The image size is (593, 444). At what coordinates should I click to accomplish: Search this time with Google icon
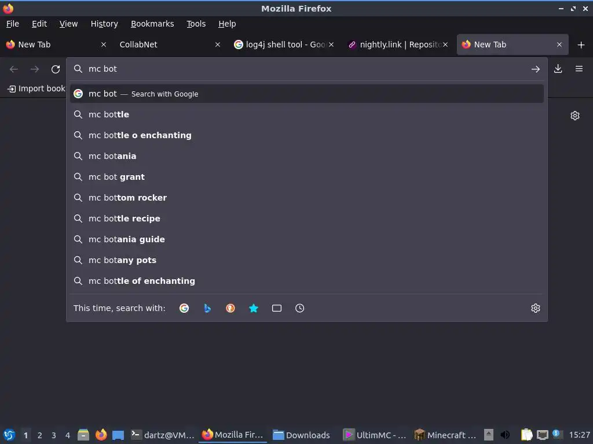(184, 308)
